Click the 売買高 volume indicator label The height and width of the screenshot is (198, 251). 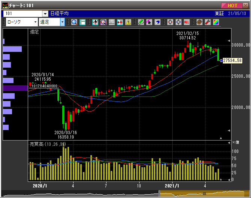[x=37, y=144]
